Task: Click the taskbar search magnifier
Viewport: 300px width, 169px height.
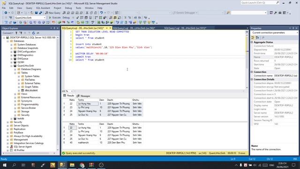Action: pos(14,165)
